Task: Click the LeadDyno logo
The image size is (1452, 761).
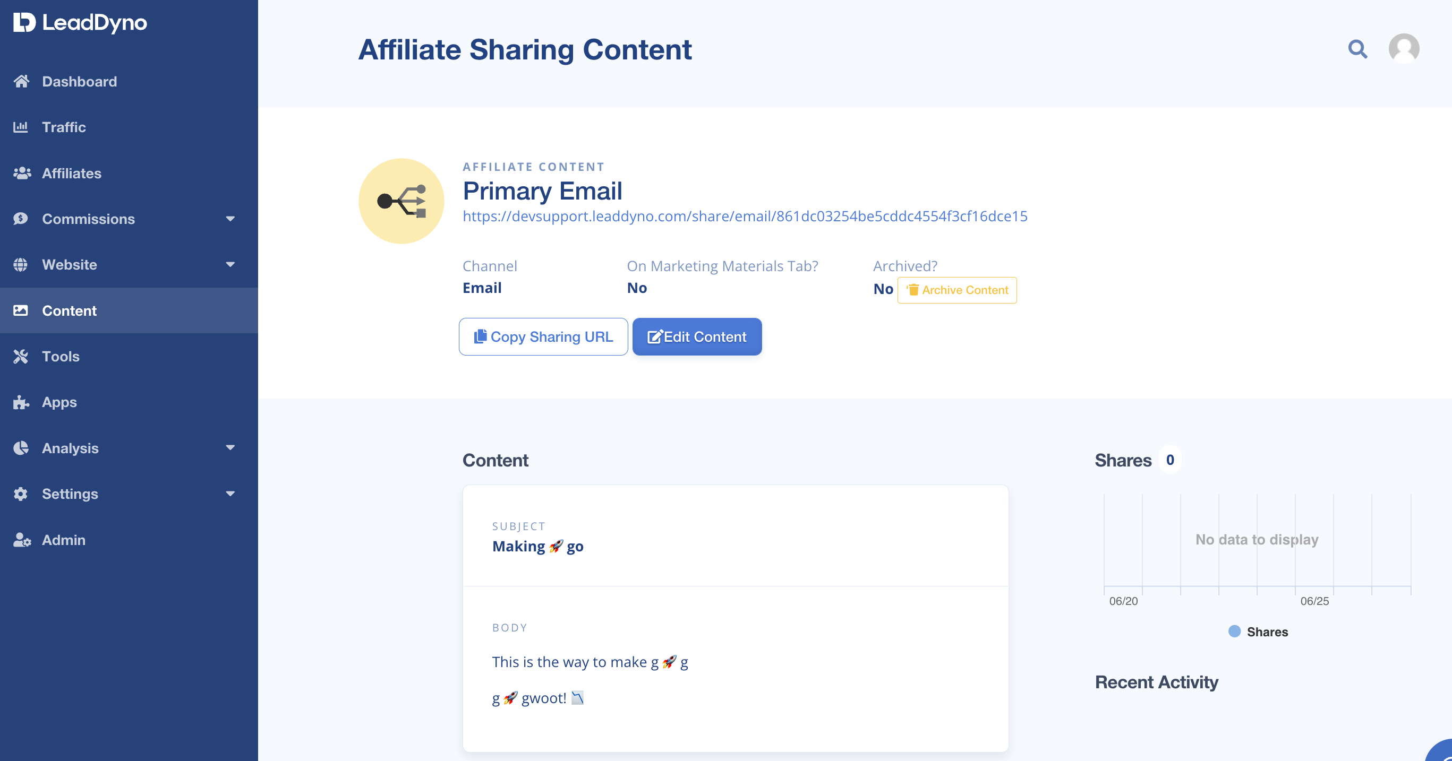Action: click(x=80, y=22)
